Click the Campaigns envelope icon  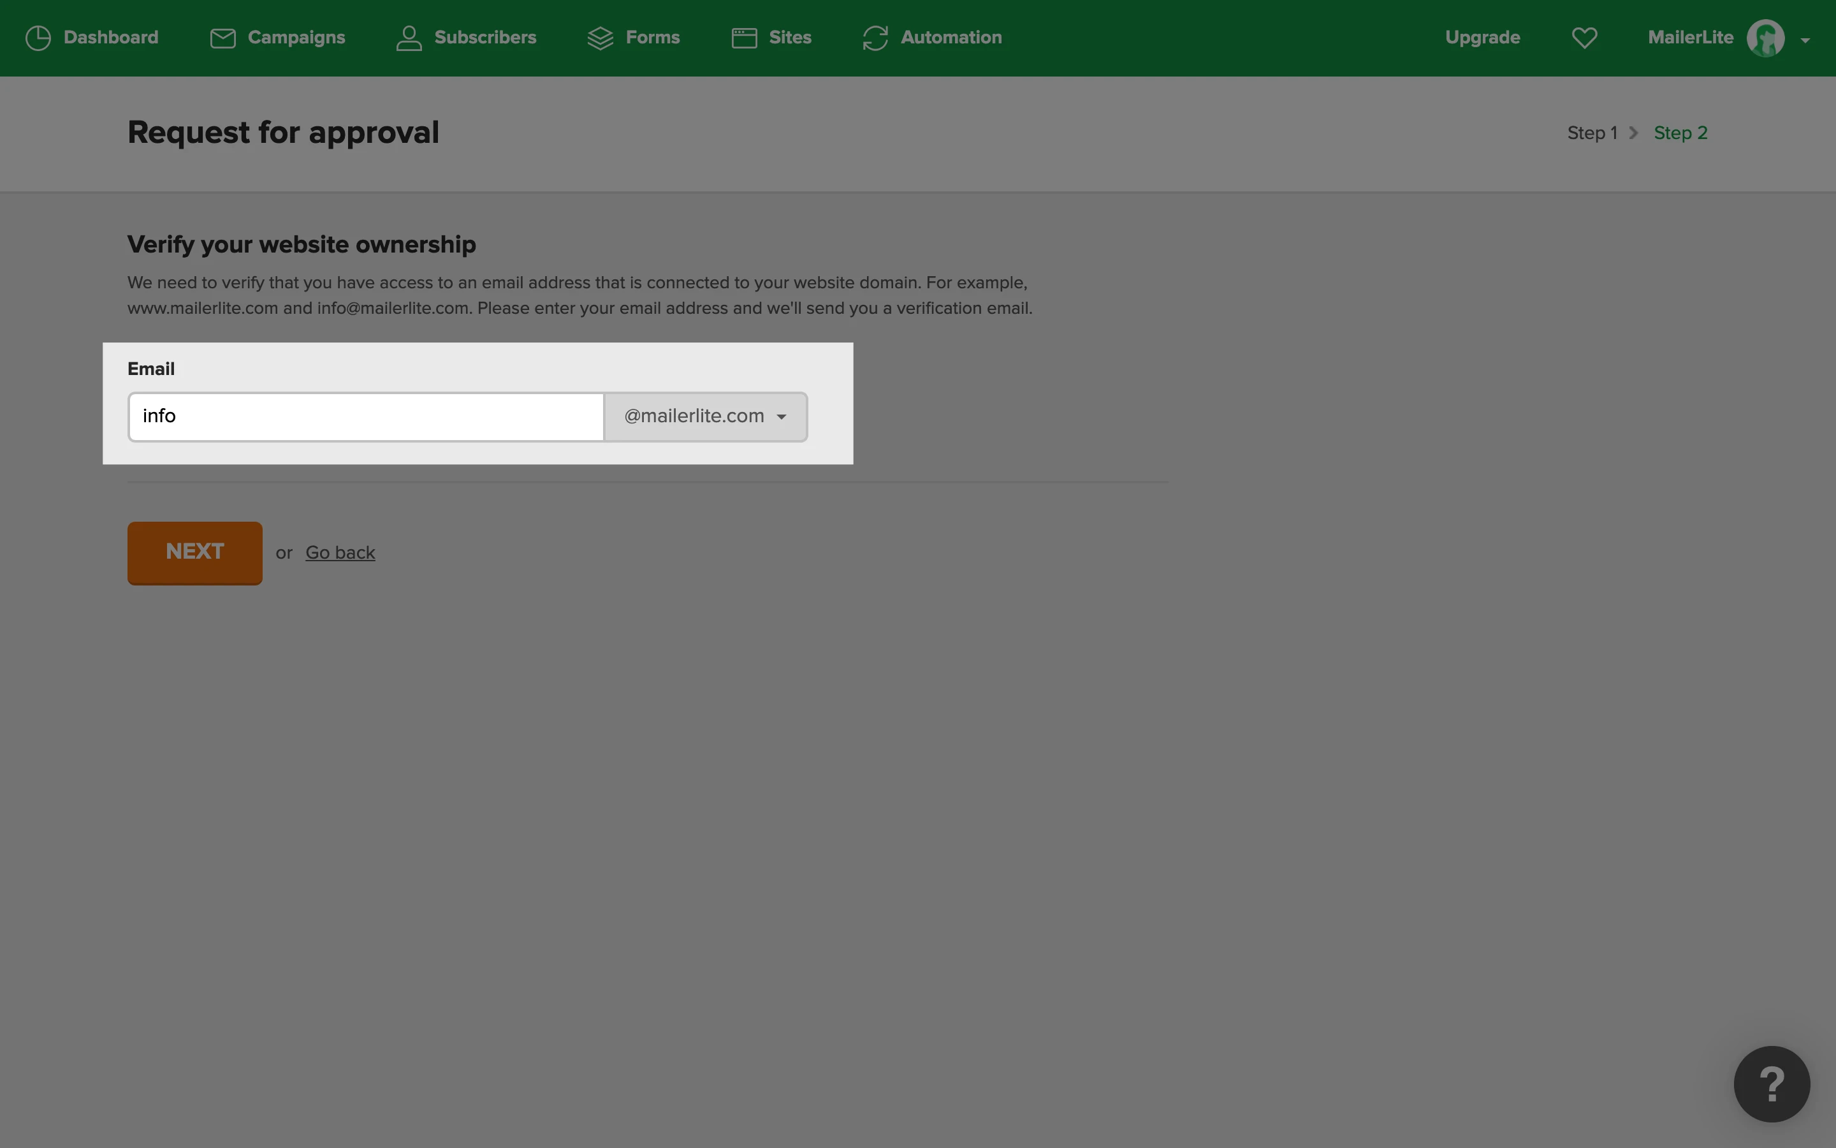pyautogui.click(x=222, y=38)
